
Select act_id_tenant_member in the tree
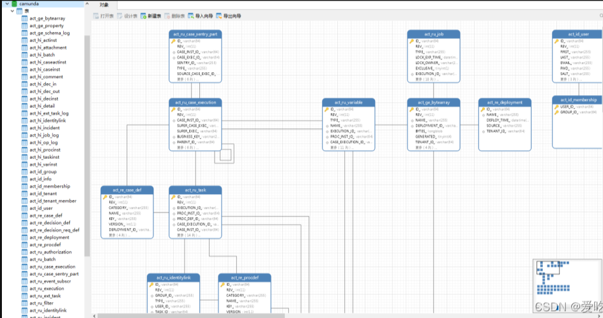coord(53,201)
